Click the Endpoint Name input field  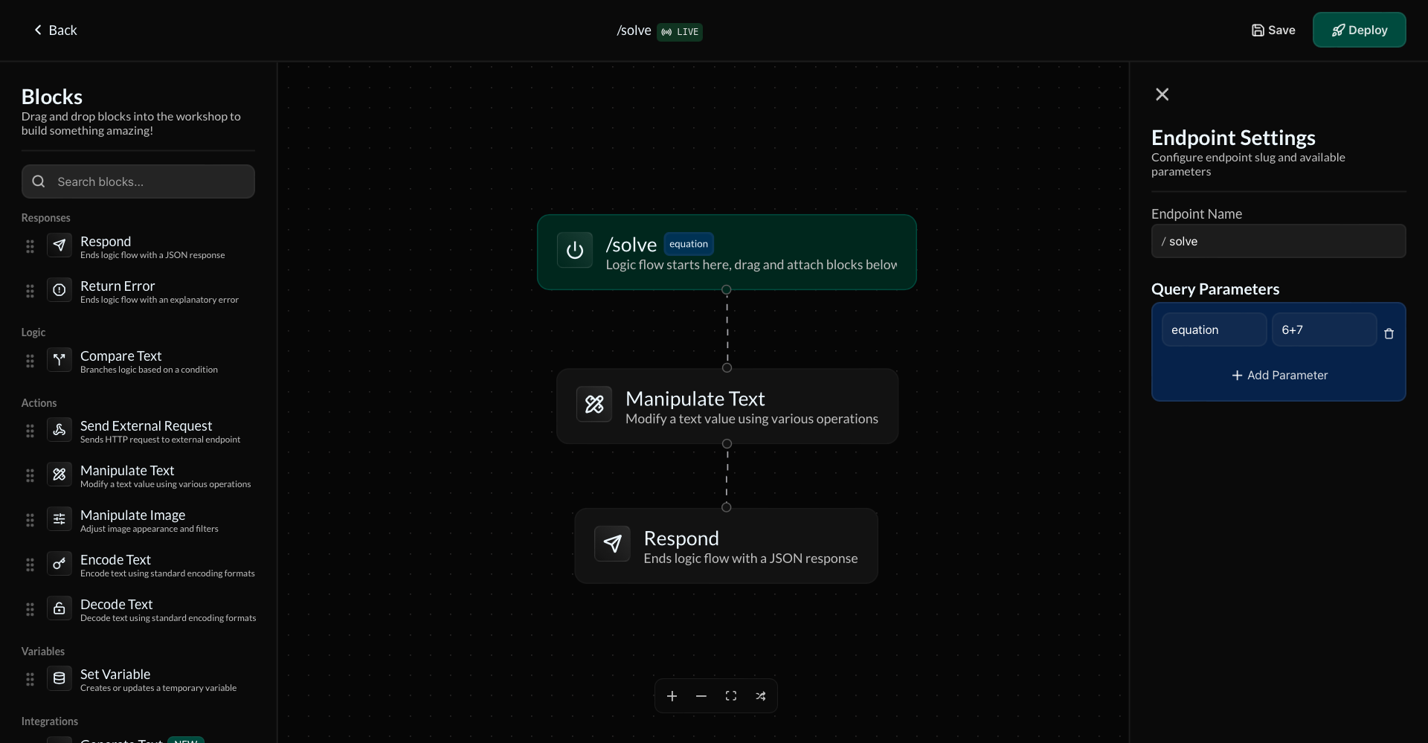tap(1279, 241)
